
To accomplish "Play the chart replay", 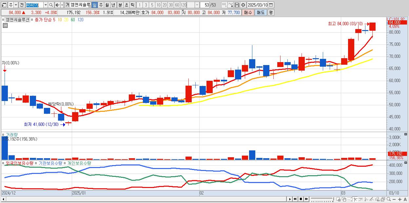I will [x=290, y=199].
